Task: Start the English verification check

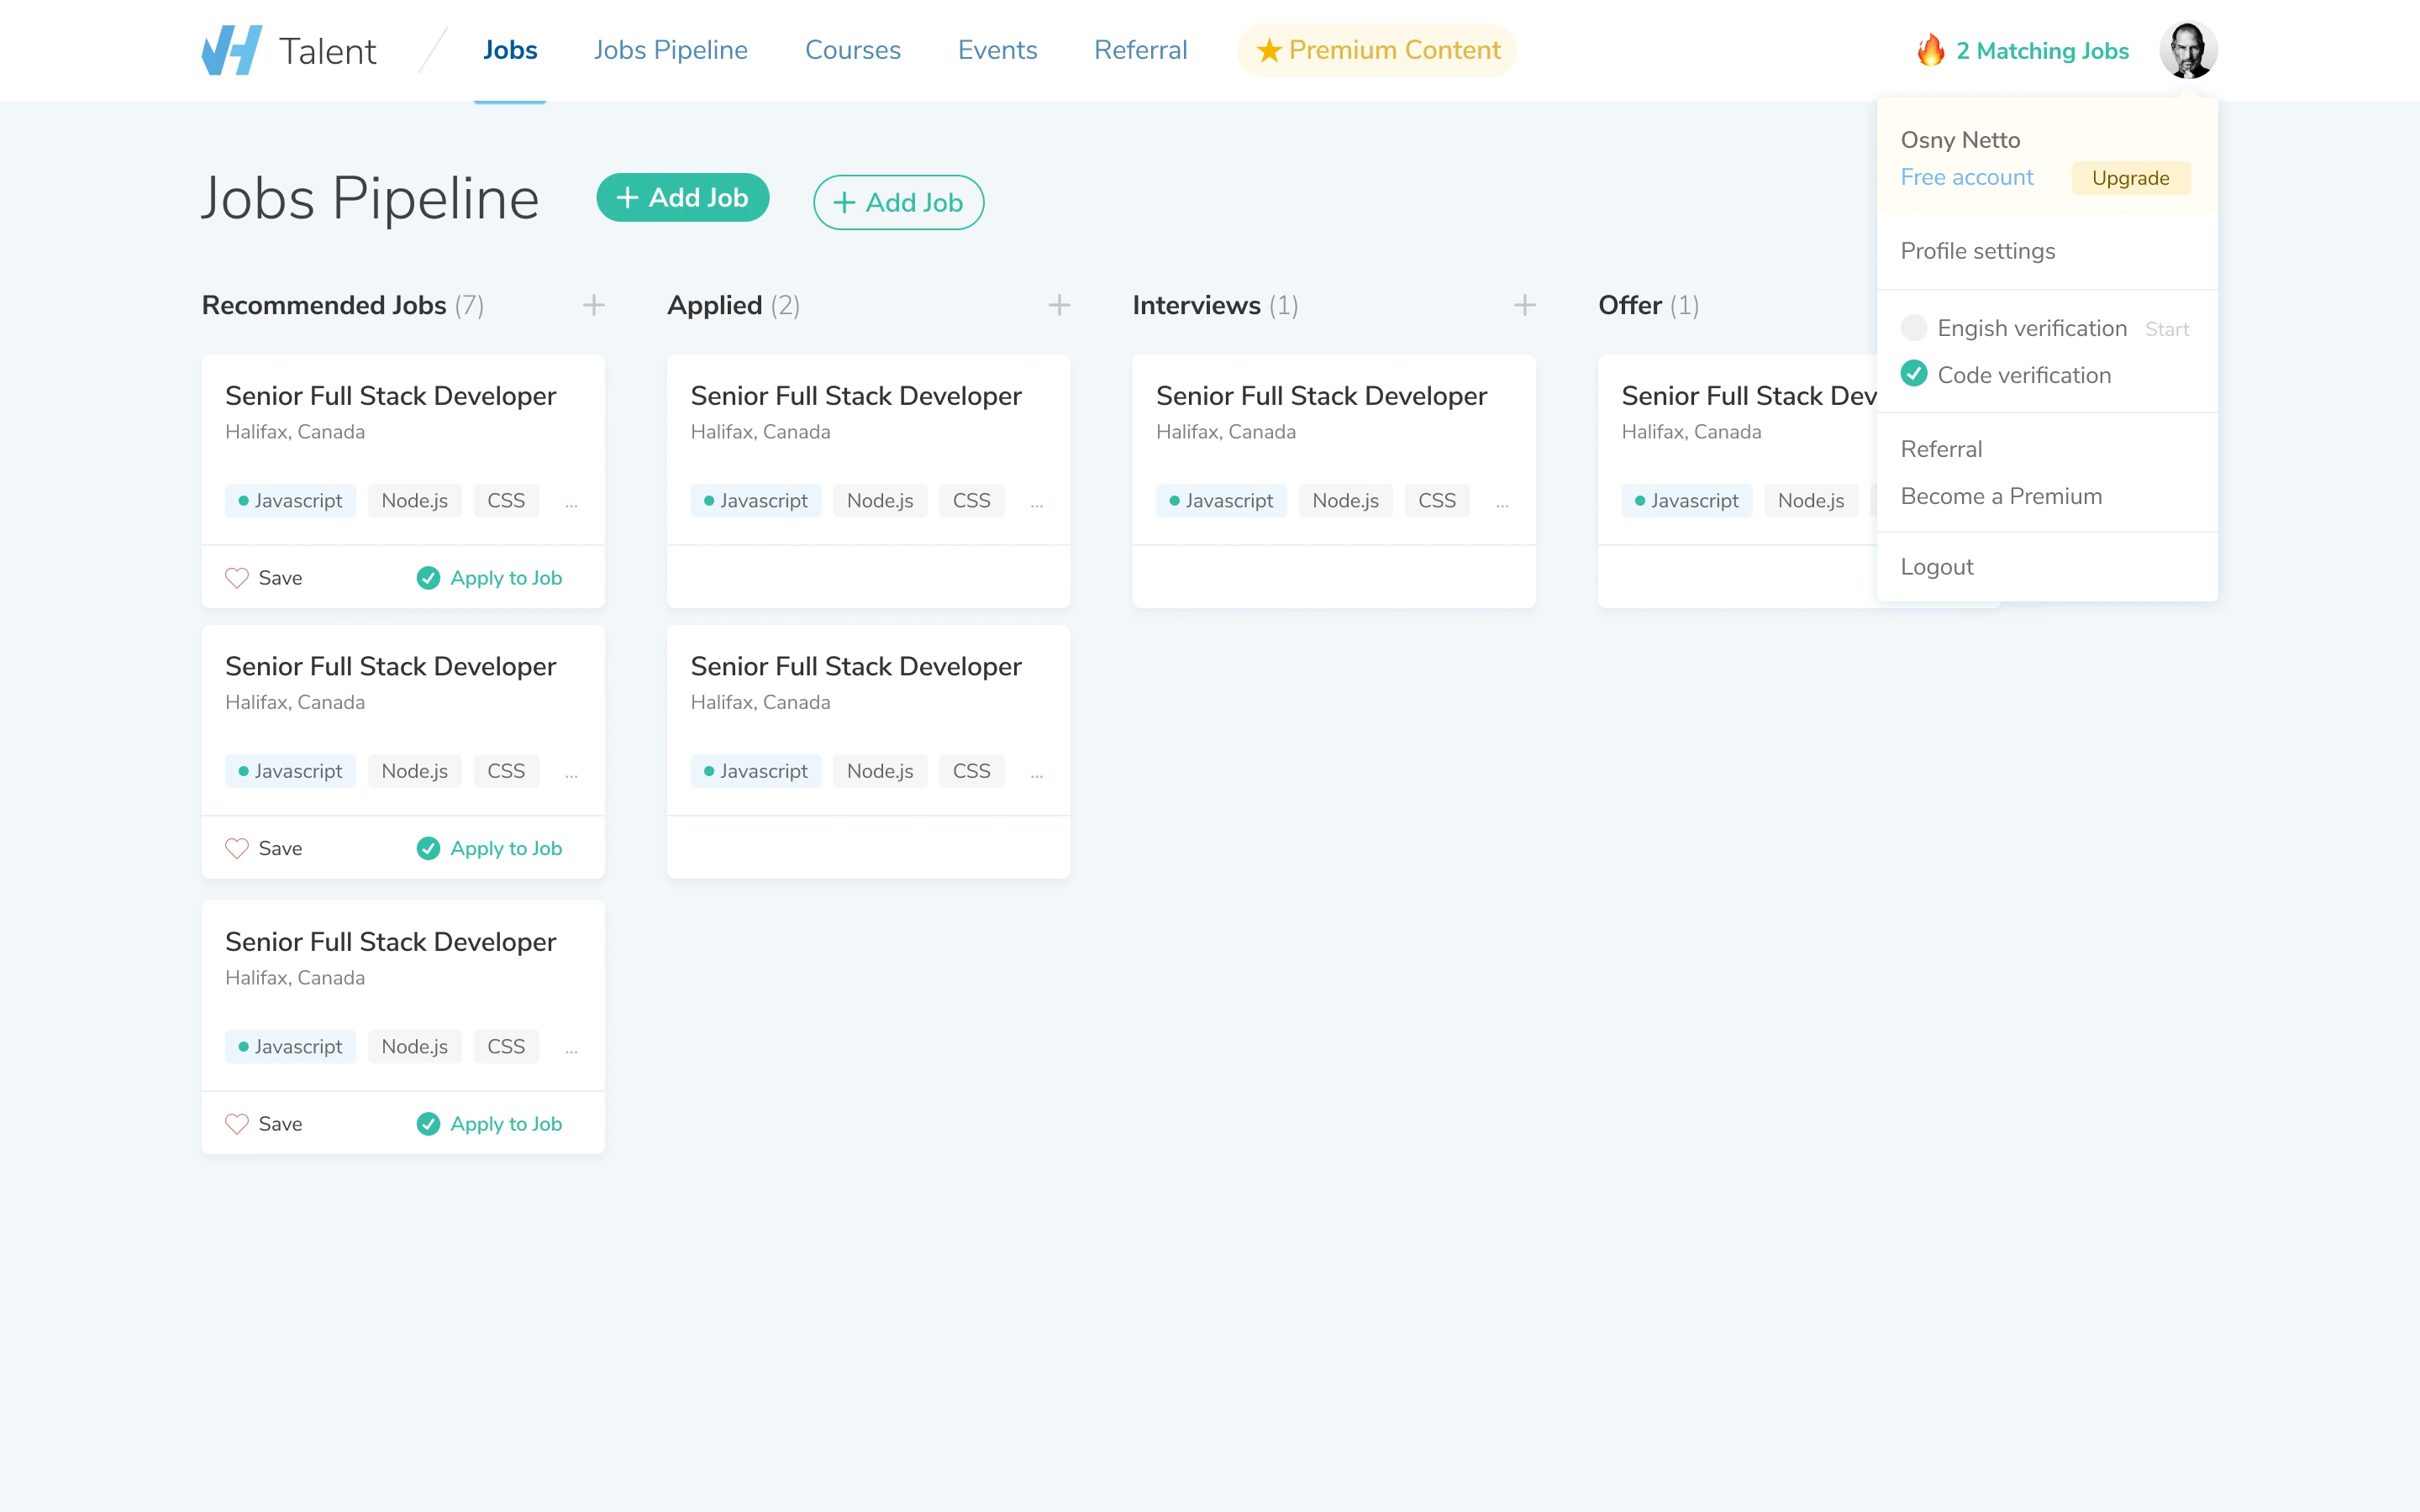Action: click(2166, 328)
